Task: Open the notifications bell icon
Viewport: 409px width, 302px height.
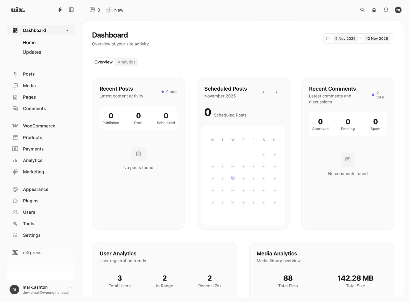Action: tap(386, 10)
